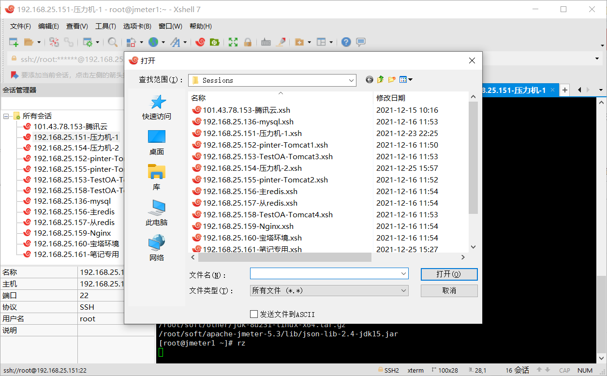This screenshot has height=376, width=607.
Task: Select 101.43.78.153-腾讯云 in session tree
Action: pyautogui.click(x=71, y=127)
